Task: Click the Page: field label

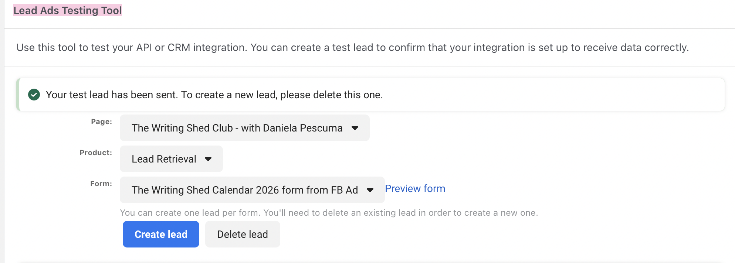Action: (101, 122)
